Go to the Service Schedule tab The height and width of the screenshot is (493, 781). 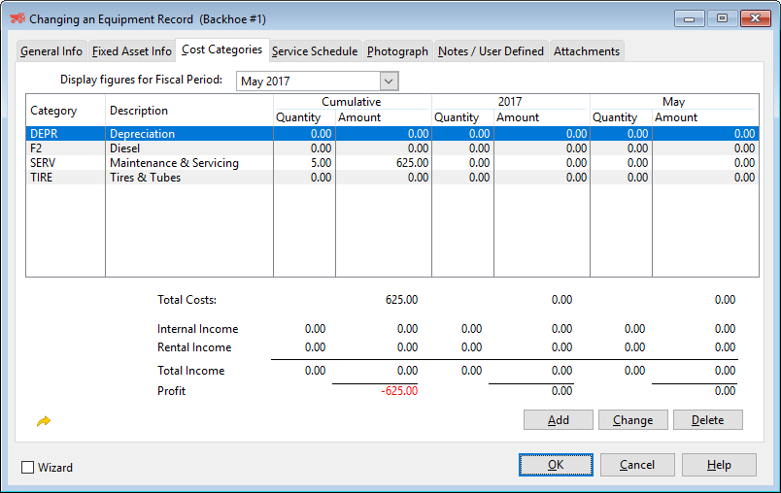coord(315,51)
